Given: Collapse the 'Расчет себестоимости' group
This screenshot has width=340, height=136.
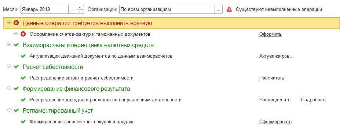Looking at the screenshot, I should [x=9, y=66].
